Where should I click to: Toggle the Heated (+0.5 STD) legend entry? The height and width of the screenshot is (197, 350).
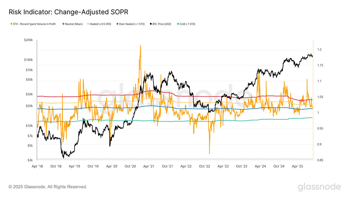99,24
